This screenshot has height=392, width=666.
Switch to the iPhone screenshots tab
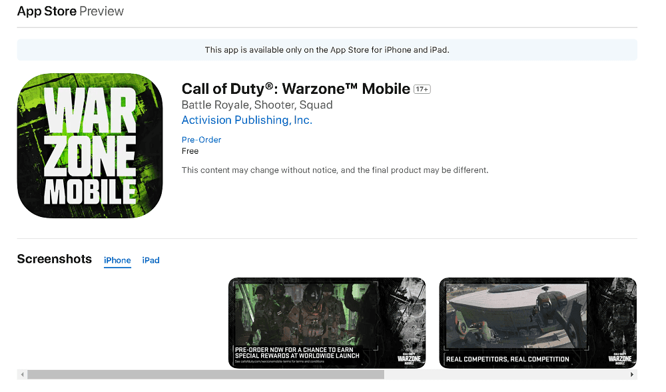[117, 260]
